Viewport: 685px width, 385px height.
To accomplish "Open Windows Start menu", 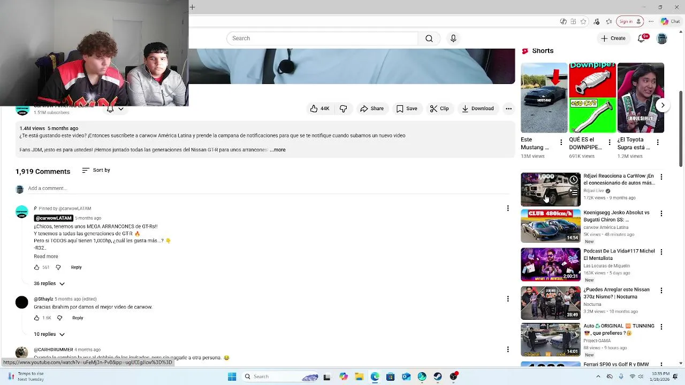I will coord(232,376).
